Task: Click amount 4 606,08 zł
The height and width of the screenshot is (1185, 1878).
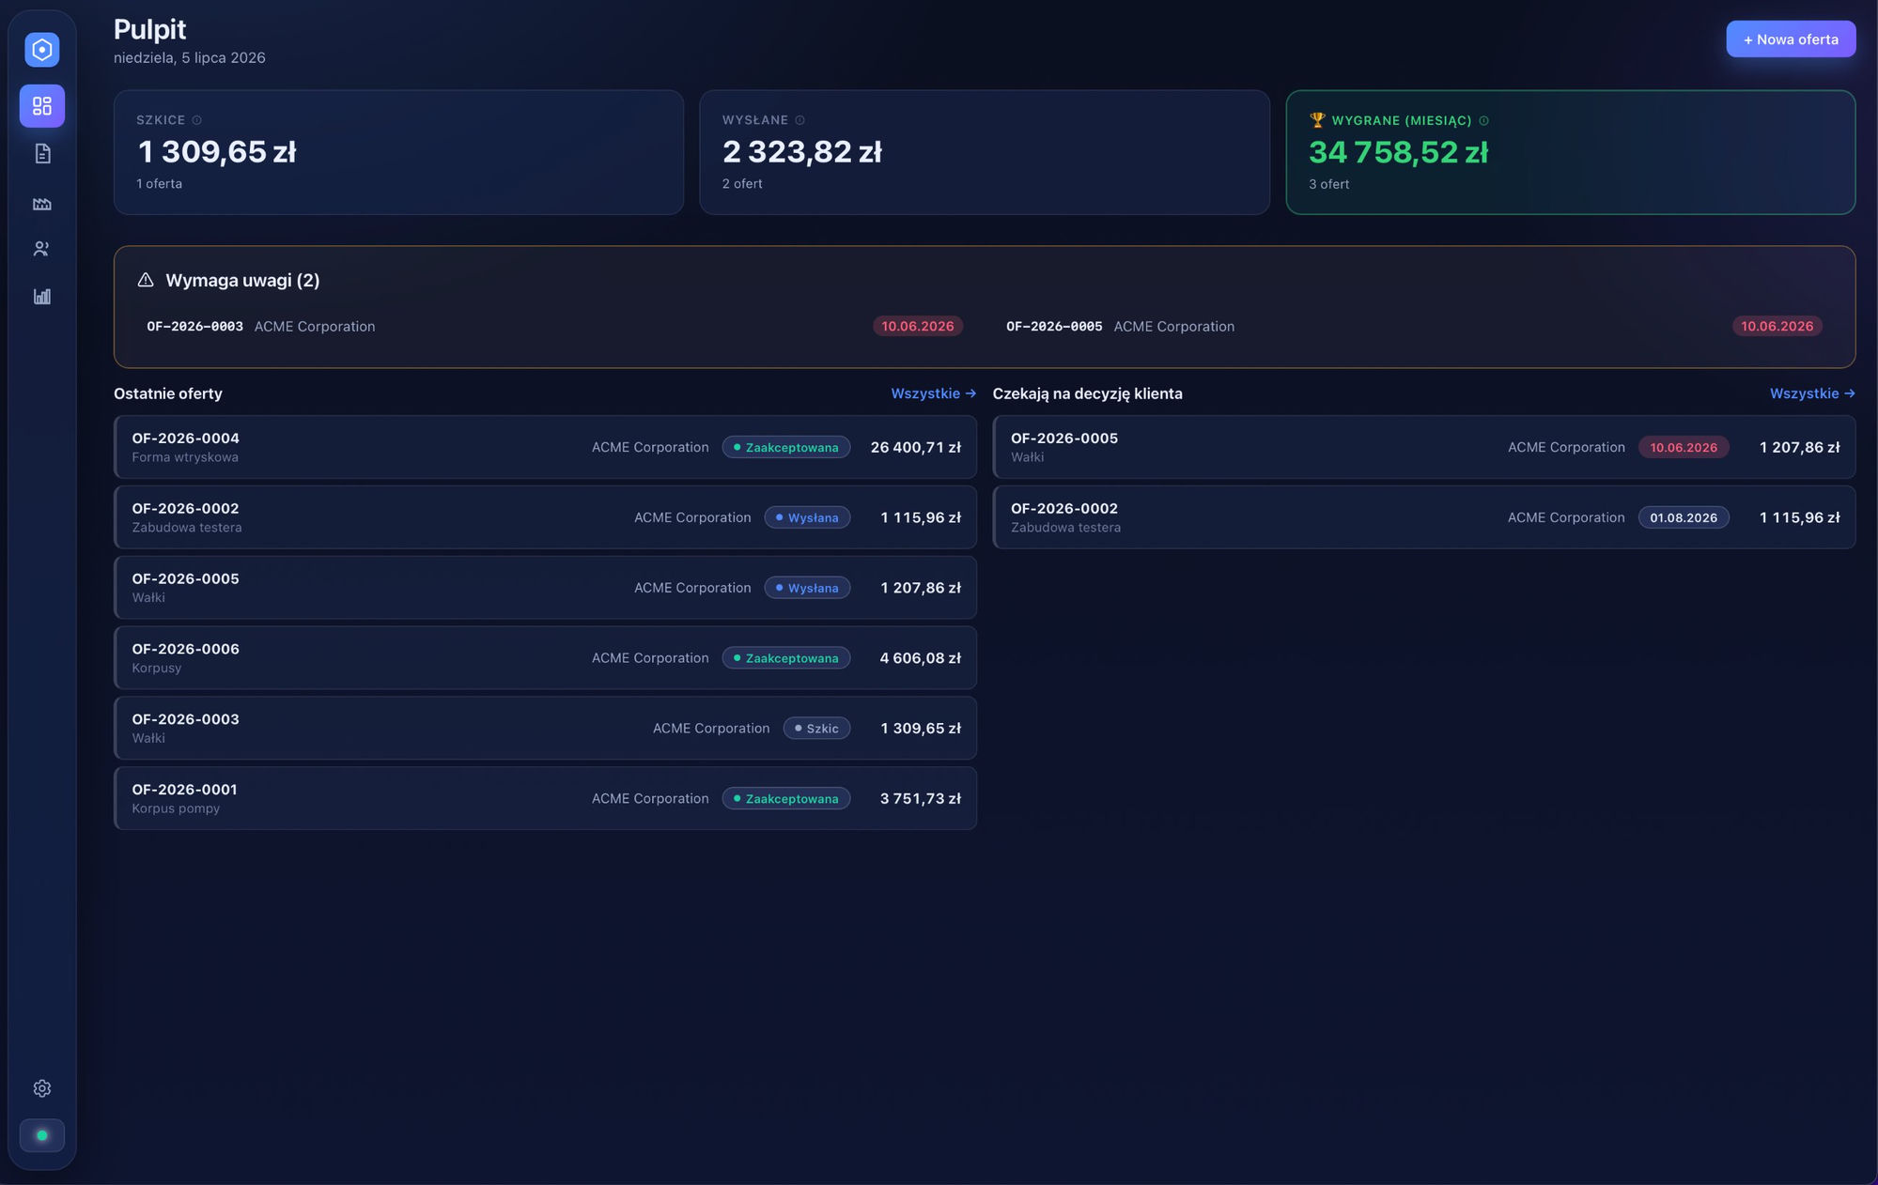Action: [x=921, y=658]
